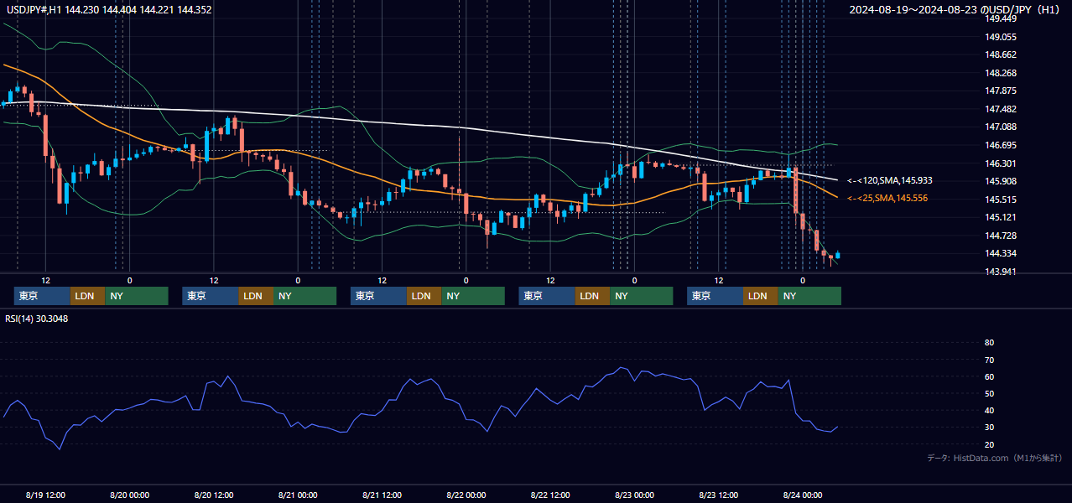
Task: Click price axis label 144.334
Action: pyautogui.click(x=1001, y=253)
